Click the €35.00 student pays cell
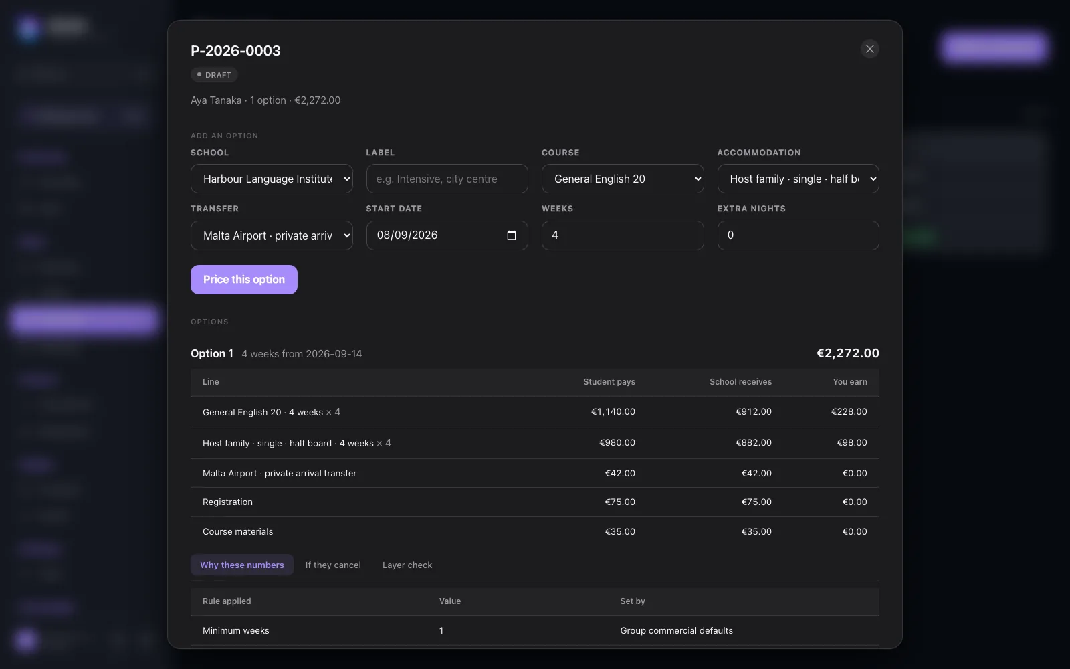1070x669 pixels. [620, 531]
